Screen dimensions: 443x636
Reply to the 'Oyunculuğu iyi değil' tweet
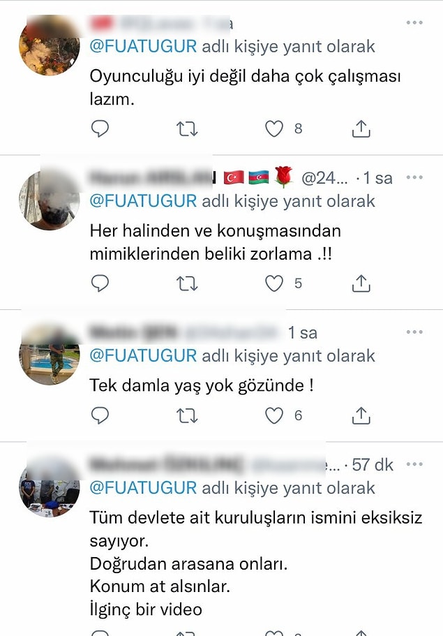click(100, 128)
